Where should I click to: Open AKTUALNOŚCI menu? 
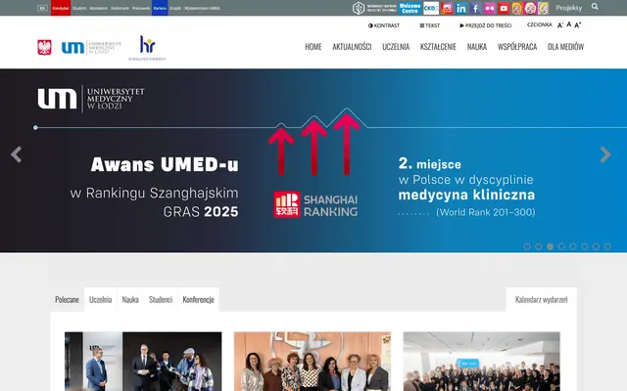pyautogui.click(x=352, y=47)
